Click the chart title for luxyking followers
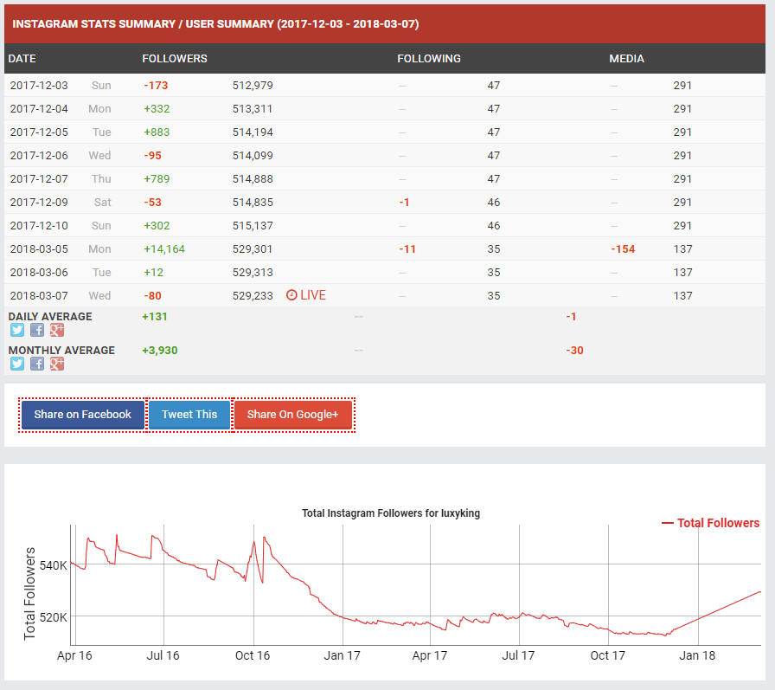 [x=391, y=513]
